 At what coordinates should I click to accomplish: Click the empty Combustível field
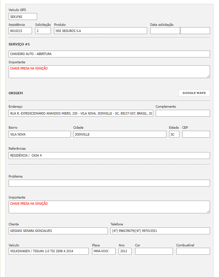[x=193, y=251]
